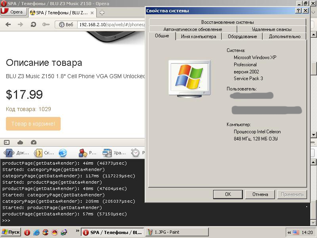317x238 pixels.
Task: Click the page vertical scrollbar thumb
Action: pos(313,69)
